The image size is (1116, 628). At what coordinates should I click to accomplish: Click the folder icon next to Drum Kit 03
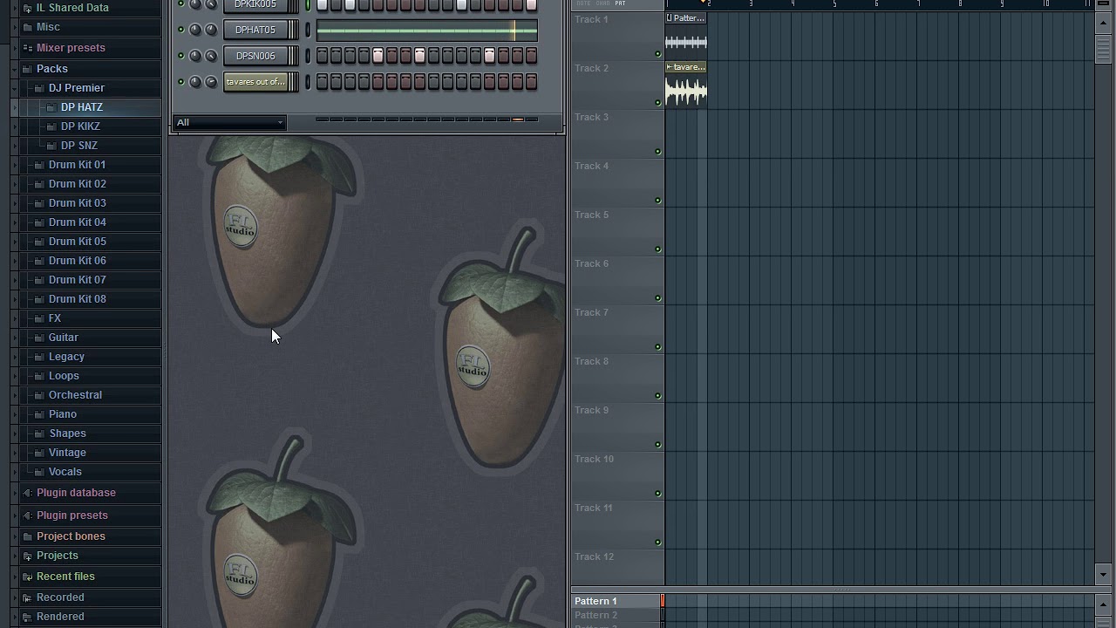39,203
